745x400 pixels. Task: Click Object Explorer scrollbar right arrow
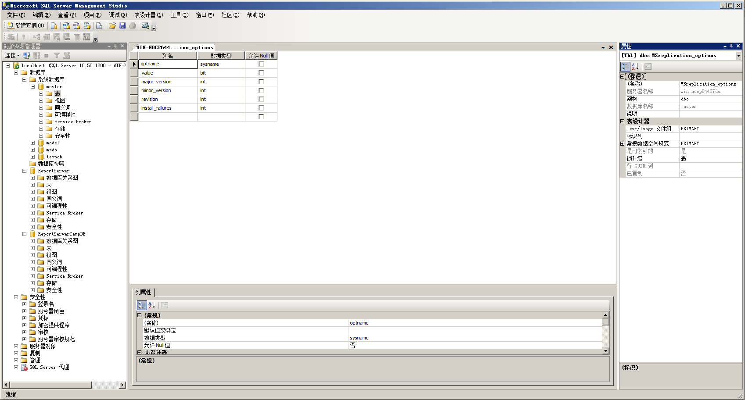[122, 385]
